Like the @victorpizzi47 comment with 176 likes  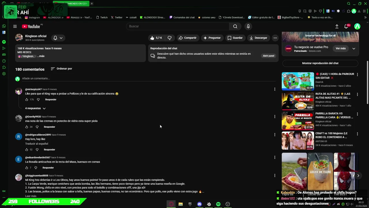coord(27,100)
